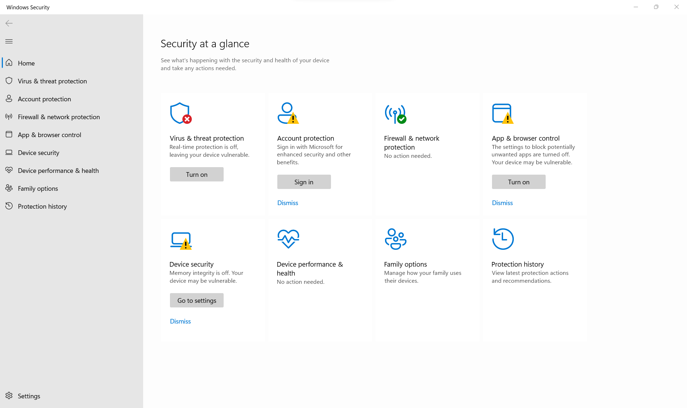Open the Family options card title
Screen dimensions: 687x408
405,264
